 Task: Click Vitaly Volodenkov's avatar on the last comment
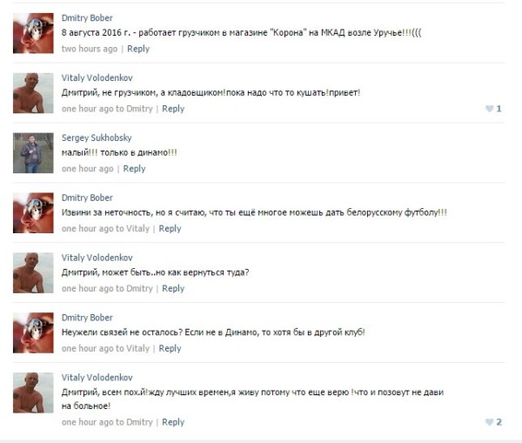click(33, 393)
